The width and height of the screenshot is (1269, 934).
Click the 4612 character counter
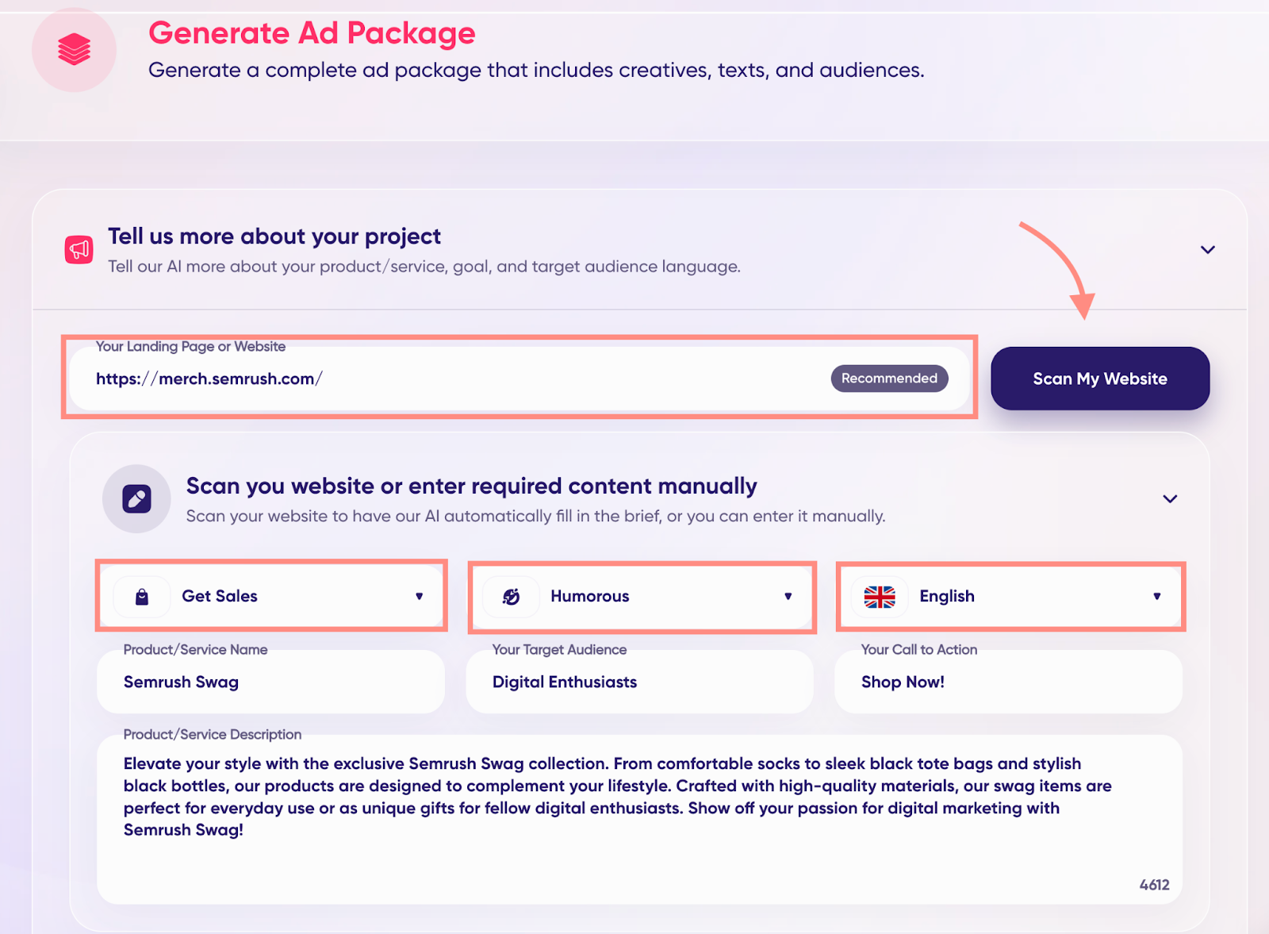pyautogui.click(x=1154, y=885)
